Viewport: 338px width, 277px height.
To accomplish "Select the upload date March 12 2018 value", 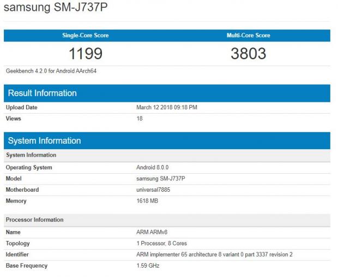I will pyautogui.click(x=166, y=108).
